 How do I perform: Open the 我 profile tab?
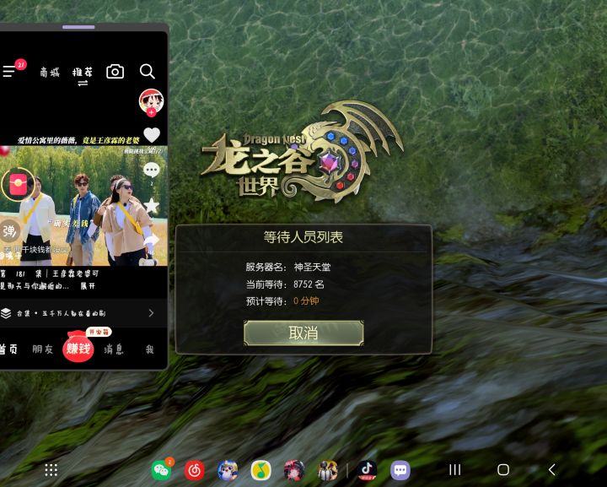pos(150,349)
